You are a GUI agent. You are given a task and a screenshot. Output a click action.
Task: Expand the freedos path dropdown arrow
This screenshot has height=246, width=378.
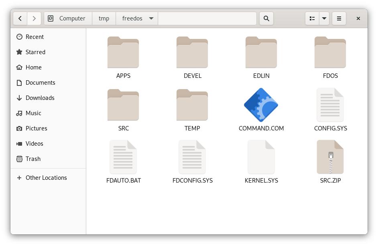click(151, 18)
